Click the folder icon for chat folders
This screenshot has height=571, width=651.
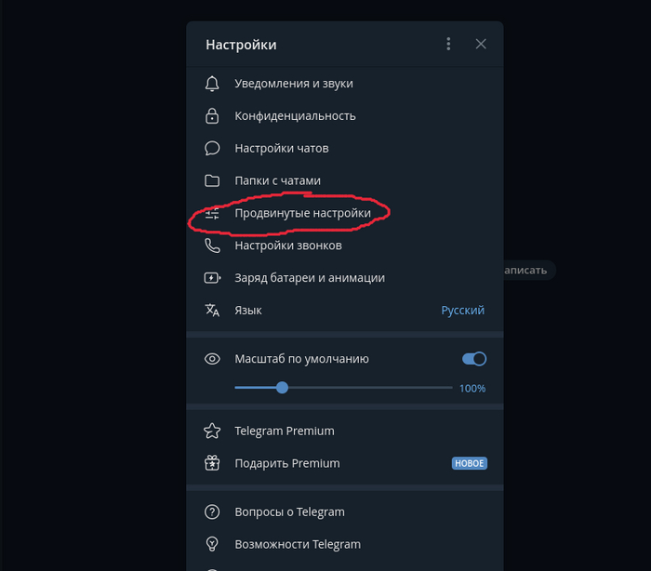212,181
